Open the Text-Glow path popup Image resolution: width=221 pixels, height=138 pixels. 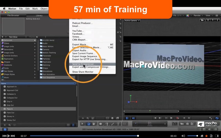(x=17, y=37)
